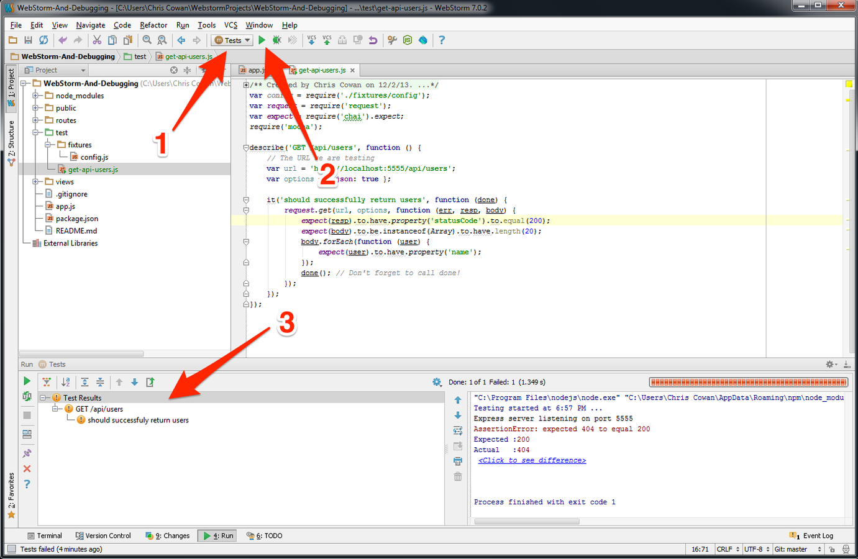Screen dimensions: 858x559
Task: Click the Paste toolbar icon
Action: pyautogui.click(x=128, y=40)
